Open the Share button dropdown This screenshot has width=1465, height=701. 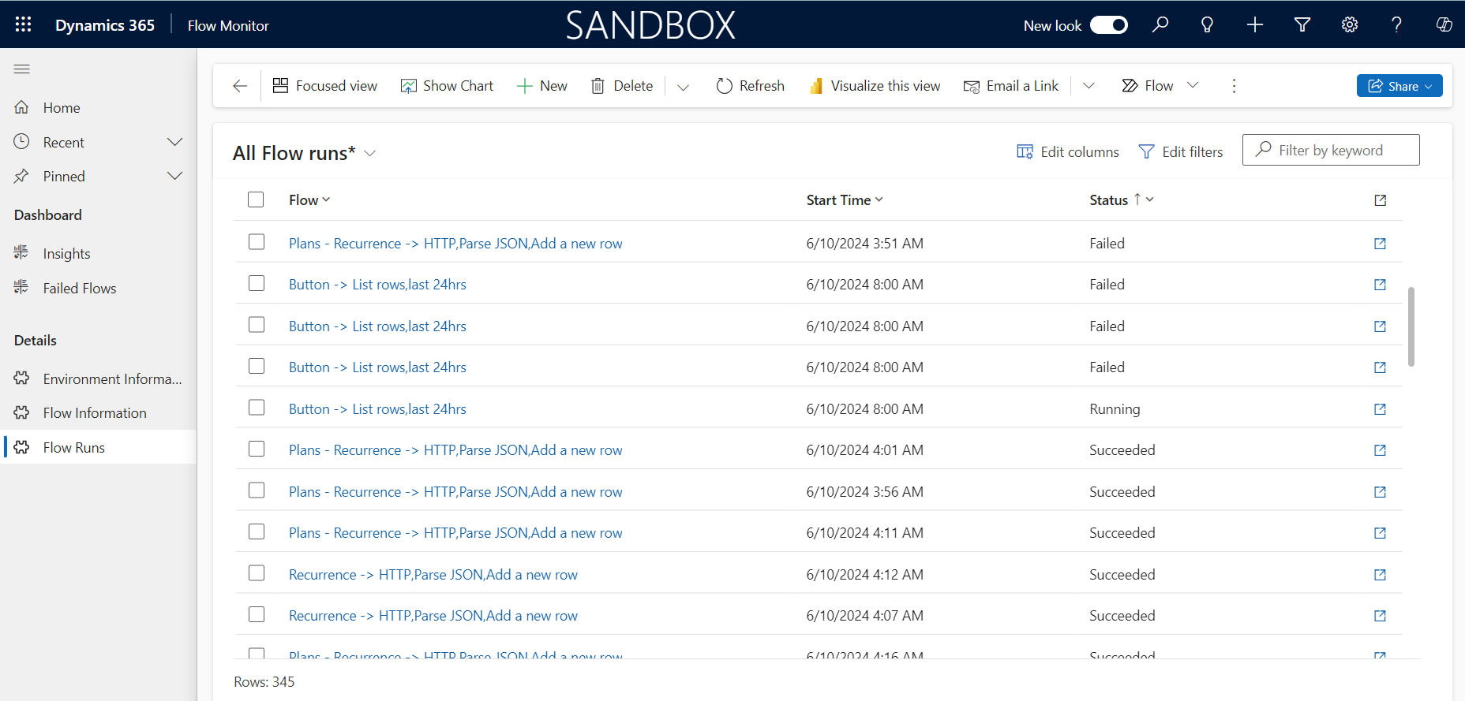pos(1399,86)
